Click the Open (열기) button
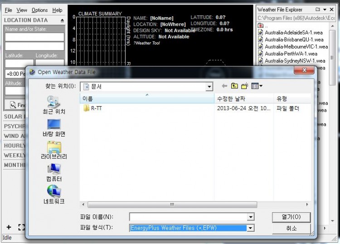Image resolution: width=340 pixels, height=244 pixels. click(x=291, y=217)
